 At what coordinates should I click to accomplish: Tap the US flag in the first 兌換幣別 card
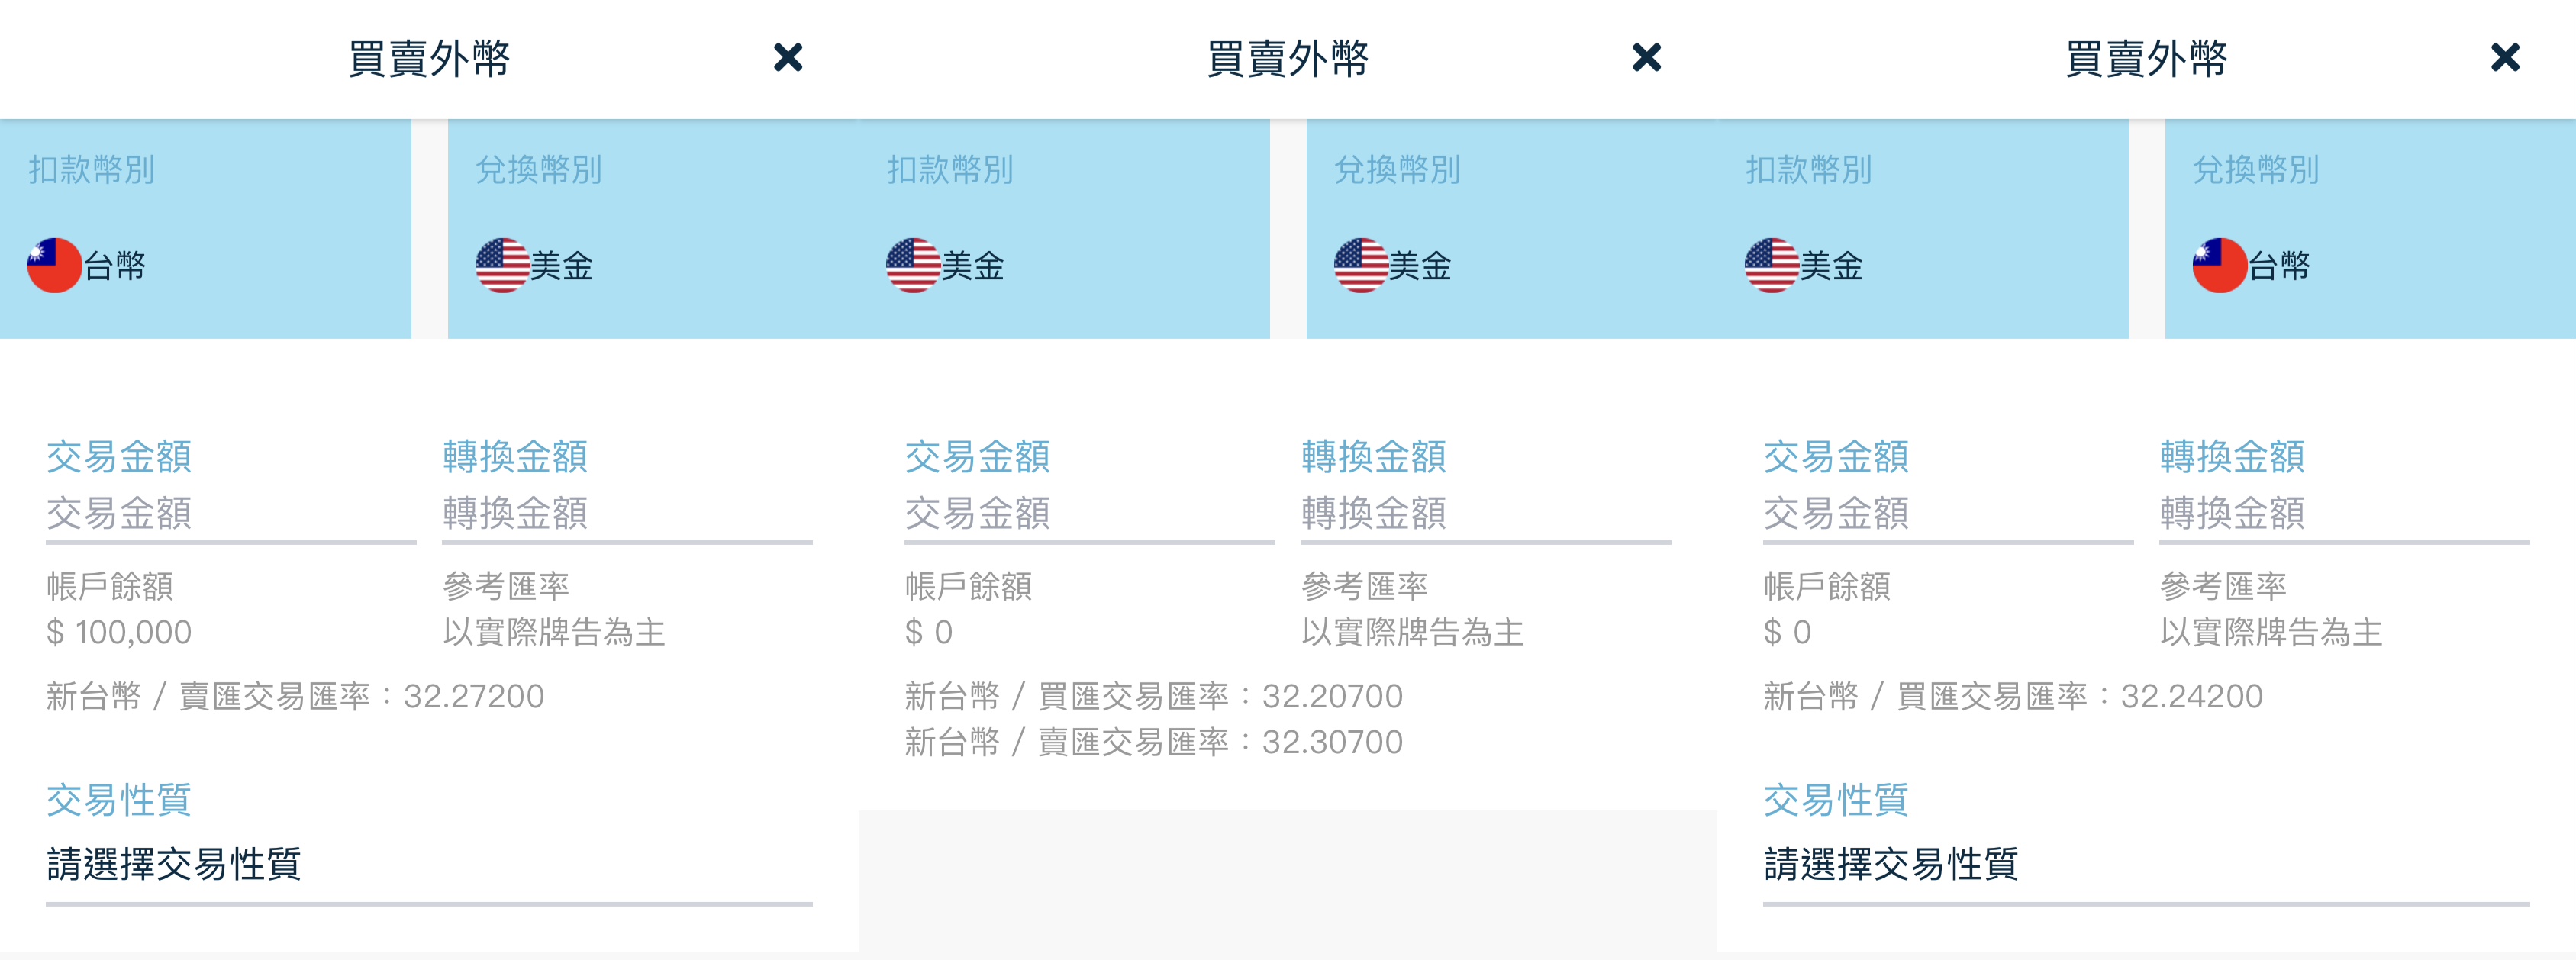pyautogui.click(x=502, y=265)
